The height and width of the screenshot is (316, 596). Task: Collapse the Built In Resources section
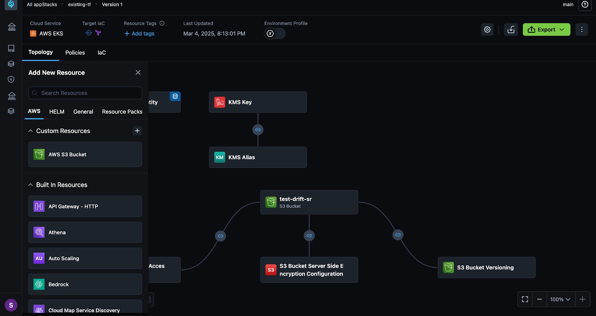(31, 185)
